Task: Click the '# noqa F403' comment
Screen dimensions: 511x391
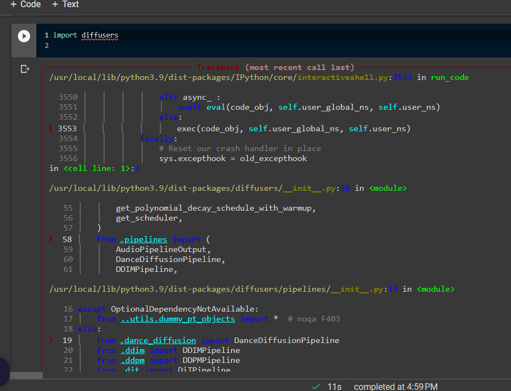Action: click(x=314, y=319)
